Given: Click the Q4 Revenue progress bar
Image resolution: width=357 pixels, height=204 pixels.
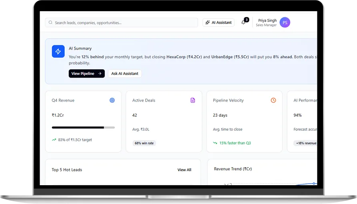Looking at the screenshot, I should click(83, 128).
